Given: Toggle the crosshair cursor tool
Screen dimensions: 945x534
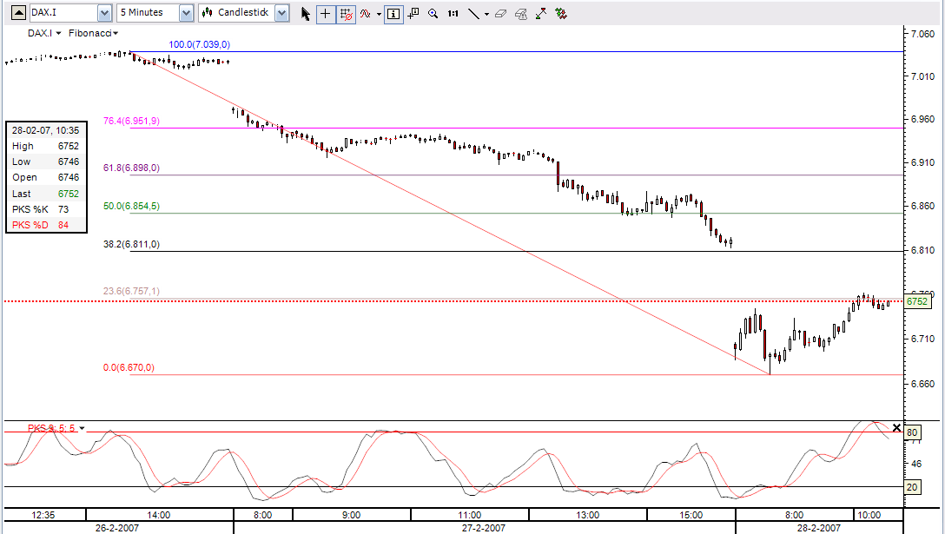Looking at the screenshot, I should pos(326,13).
